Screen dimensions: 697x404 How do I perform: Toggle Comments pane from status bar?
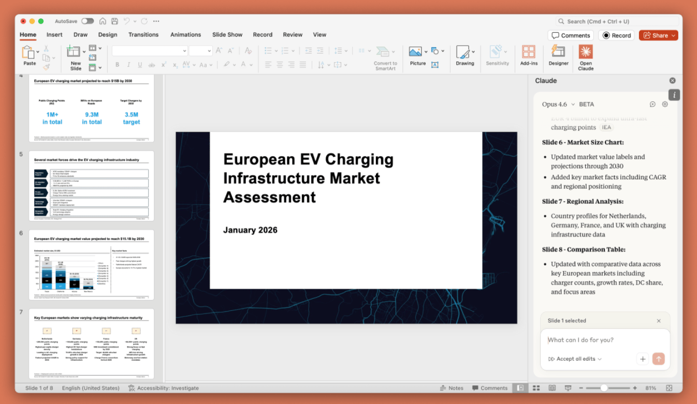click(x=490, y=388)
